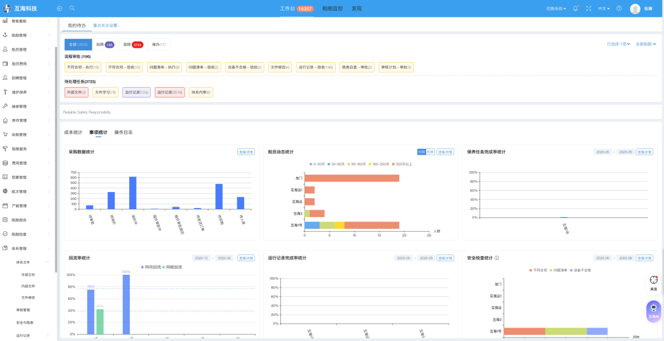Click 回流率统计 start date field 2024-12
664x341 pixels.
(x=202, y=258)
